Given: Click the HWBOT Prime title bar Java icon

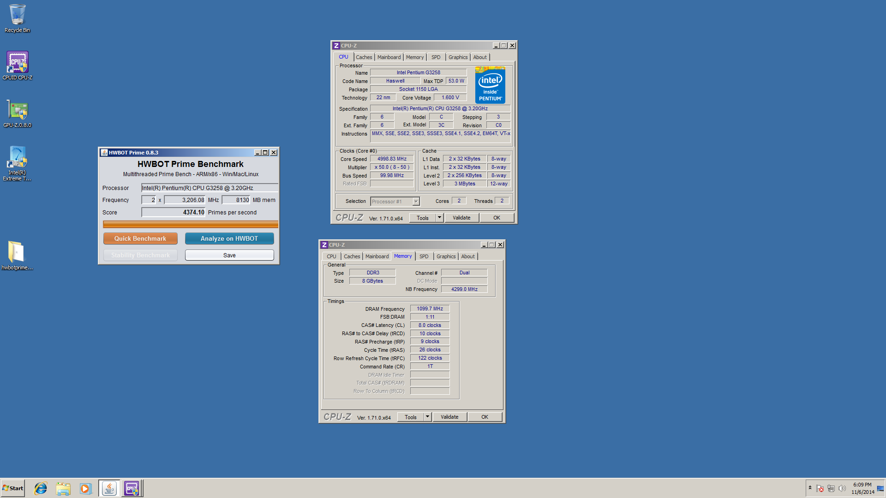Looking at the screenshot, I should pyautogui.click(x=104, y=153).
